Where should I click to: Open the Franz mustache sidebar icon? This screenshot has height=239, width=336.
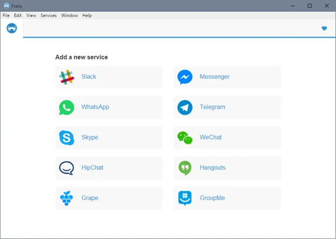tap(12, 28)
